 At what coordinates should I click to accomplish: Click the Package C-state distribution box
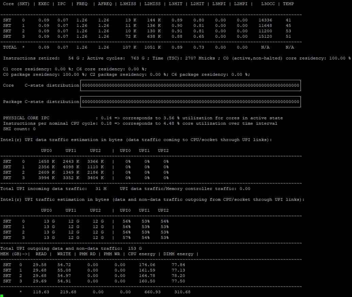coord(190,102)
